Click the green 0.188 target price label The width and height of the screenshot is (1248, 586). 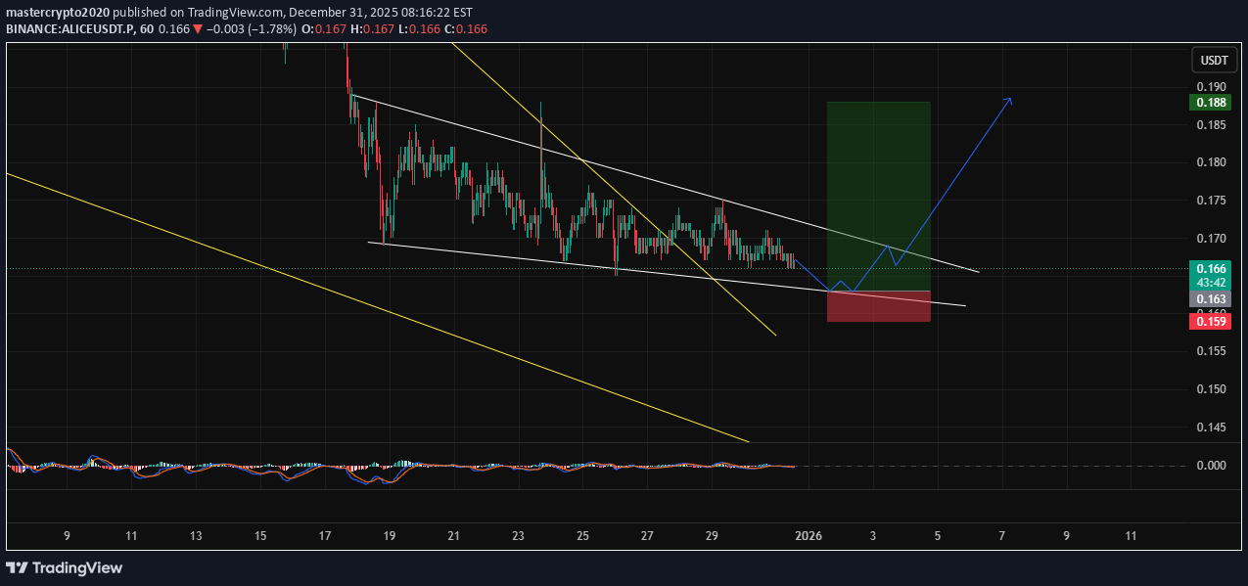[1210, 102]
